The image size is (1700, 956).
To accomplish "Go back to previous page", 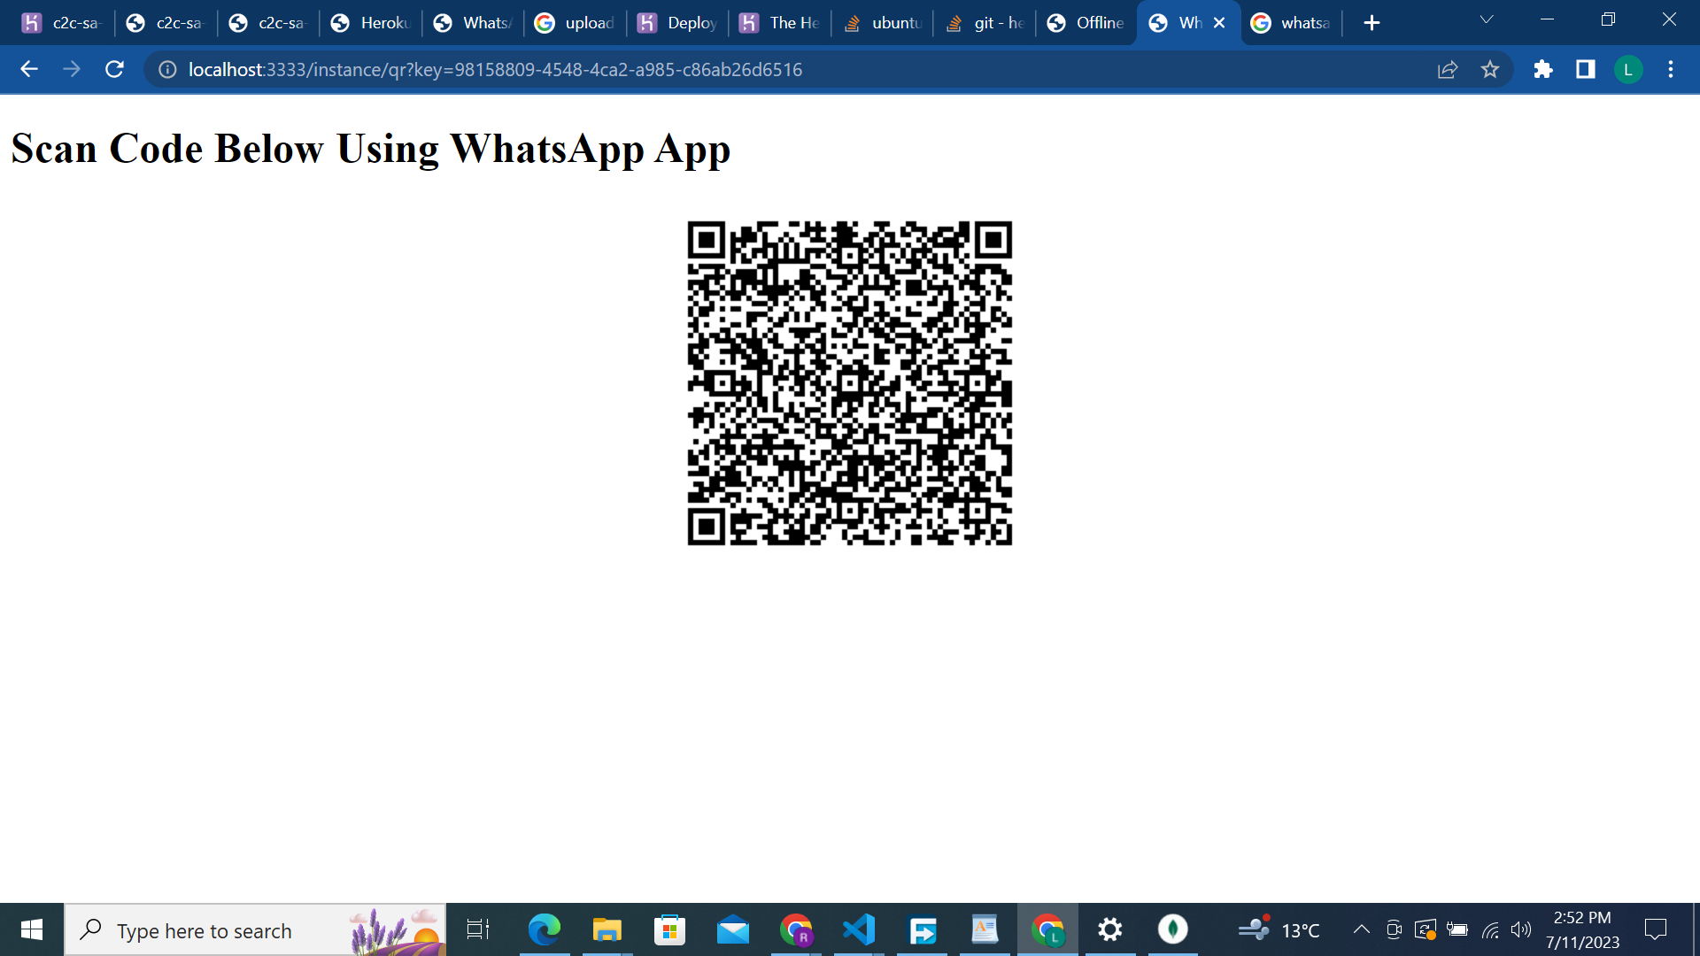I will 29,69.
